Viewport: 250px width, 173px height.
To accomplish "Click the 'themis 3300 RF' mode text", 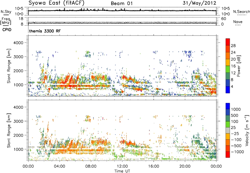I will pyautogui.click(x=45, y=31).
